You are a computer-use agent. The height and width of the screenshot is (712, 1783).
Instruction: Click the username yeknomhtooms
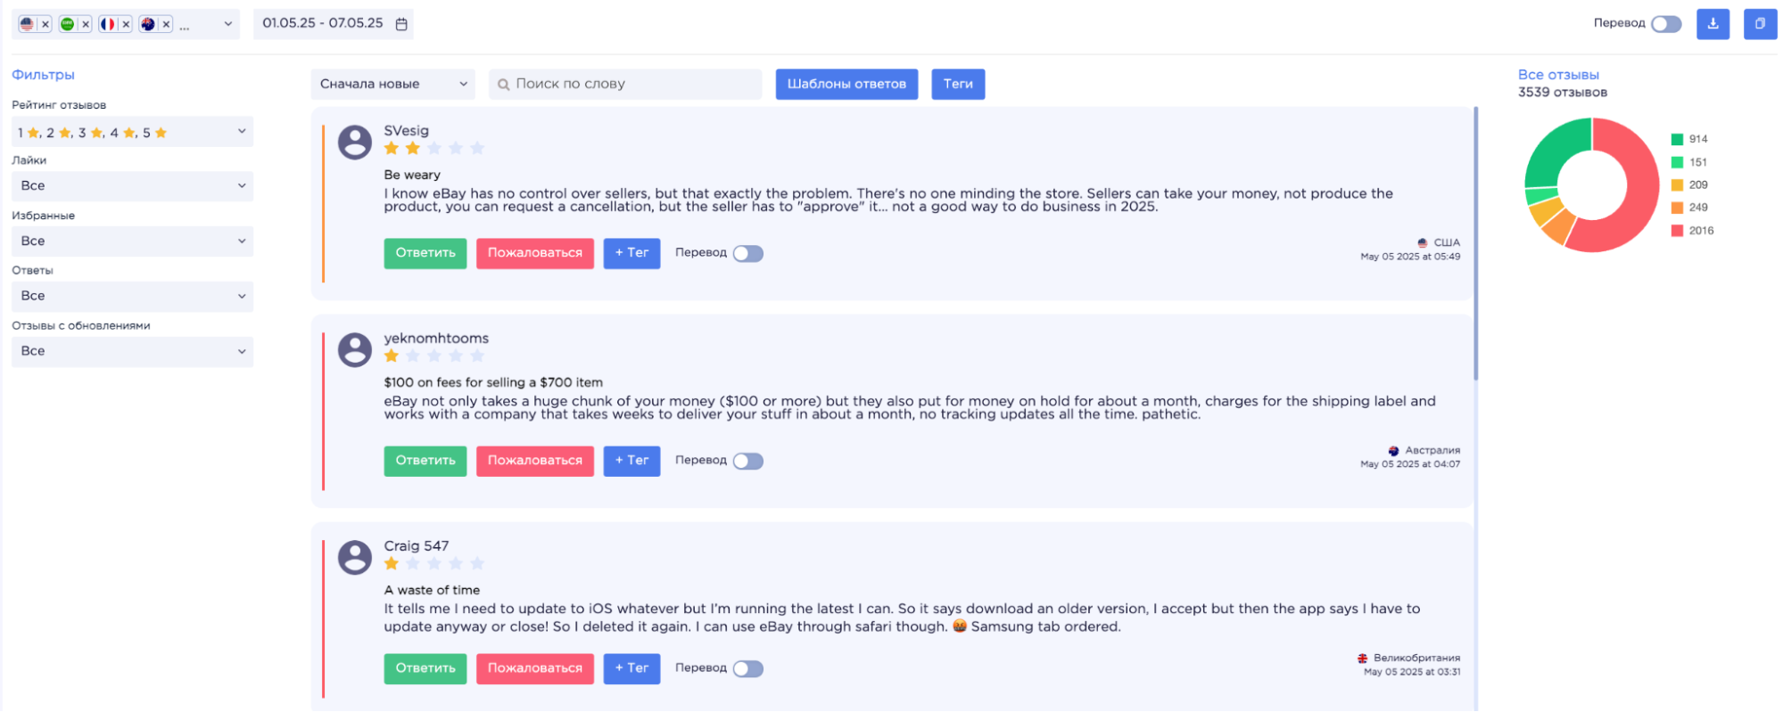click(436, 339)
